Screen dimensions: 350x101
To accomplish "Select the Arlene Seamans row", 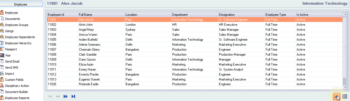I will point(195,45).
